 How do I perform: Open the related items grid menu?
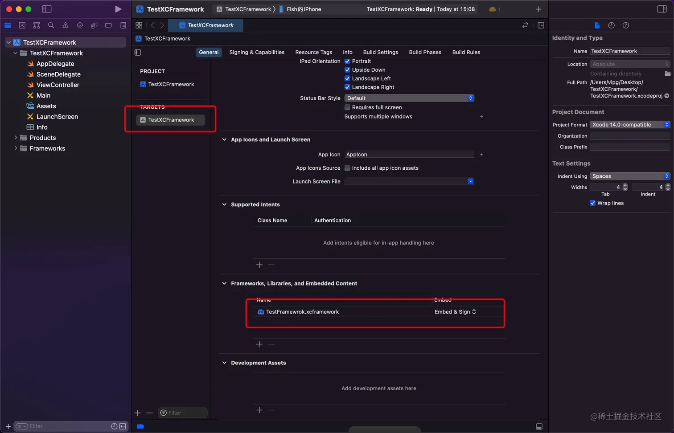coord(139,25)
